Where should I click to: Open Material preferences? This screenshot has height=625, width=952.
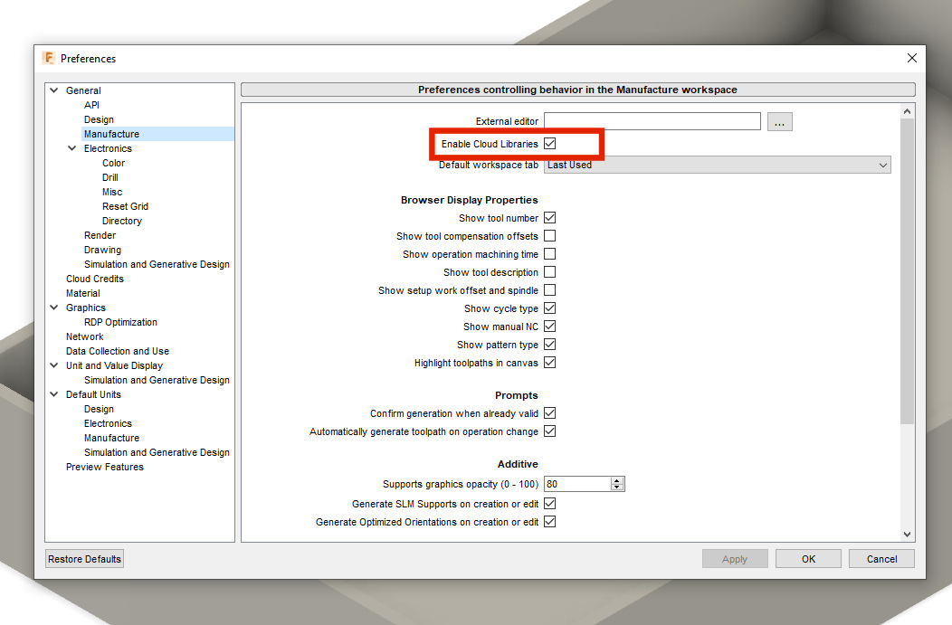click(83, 293)
